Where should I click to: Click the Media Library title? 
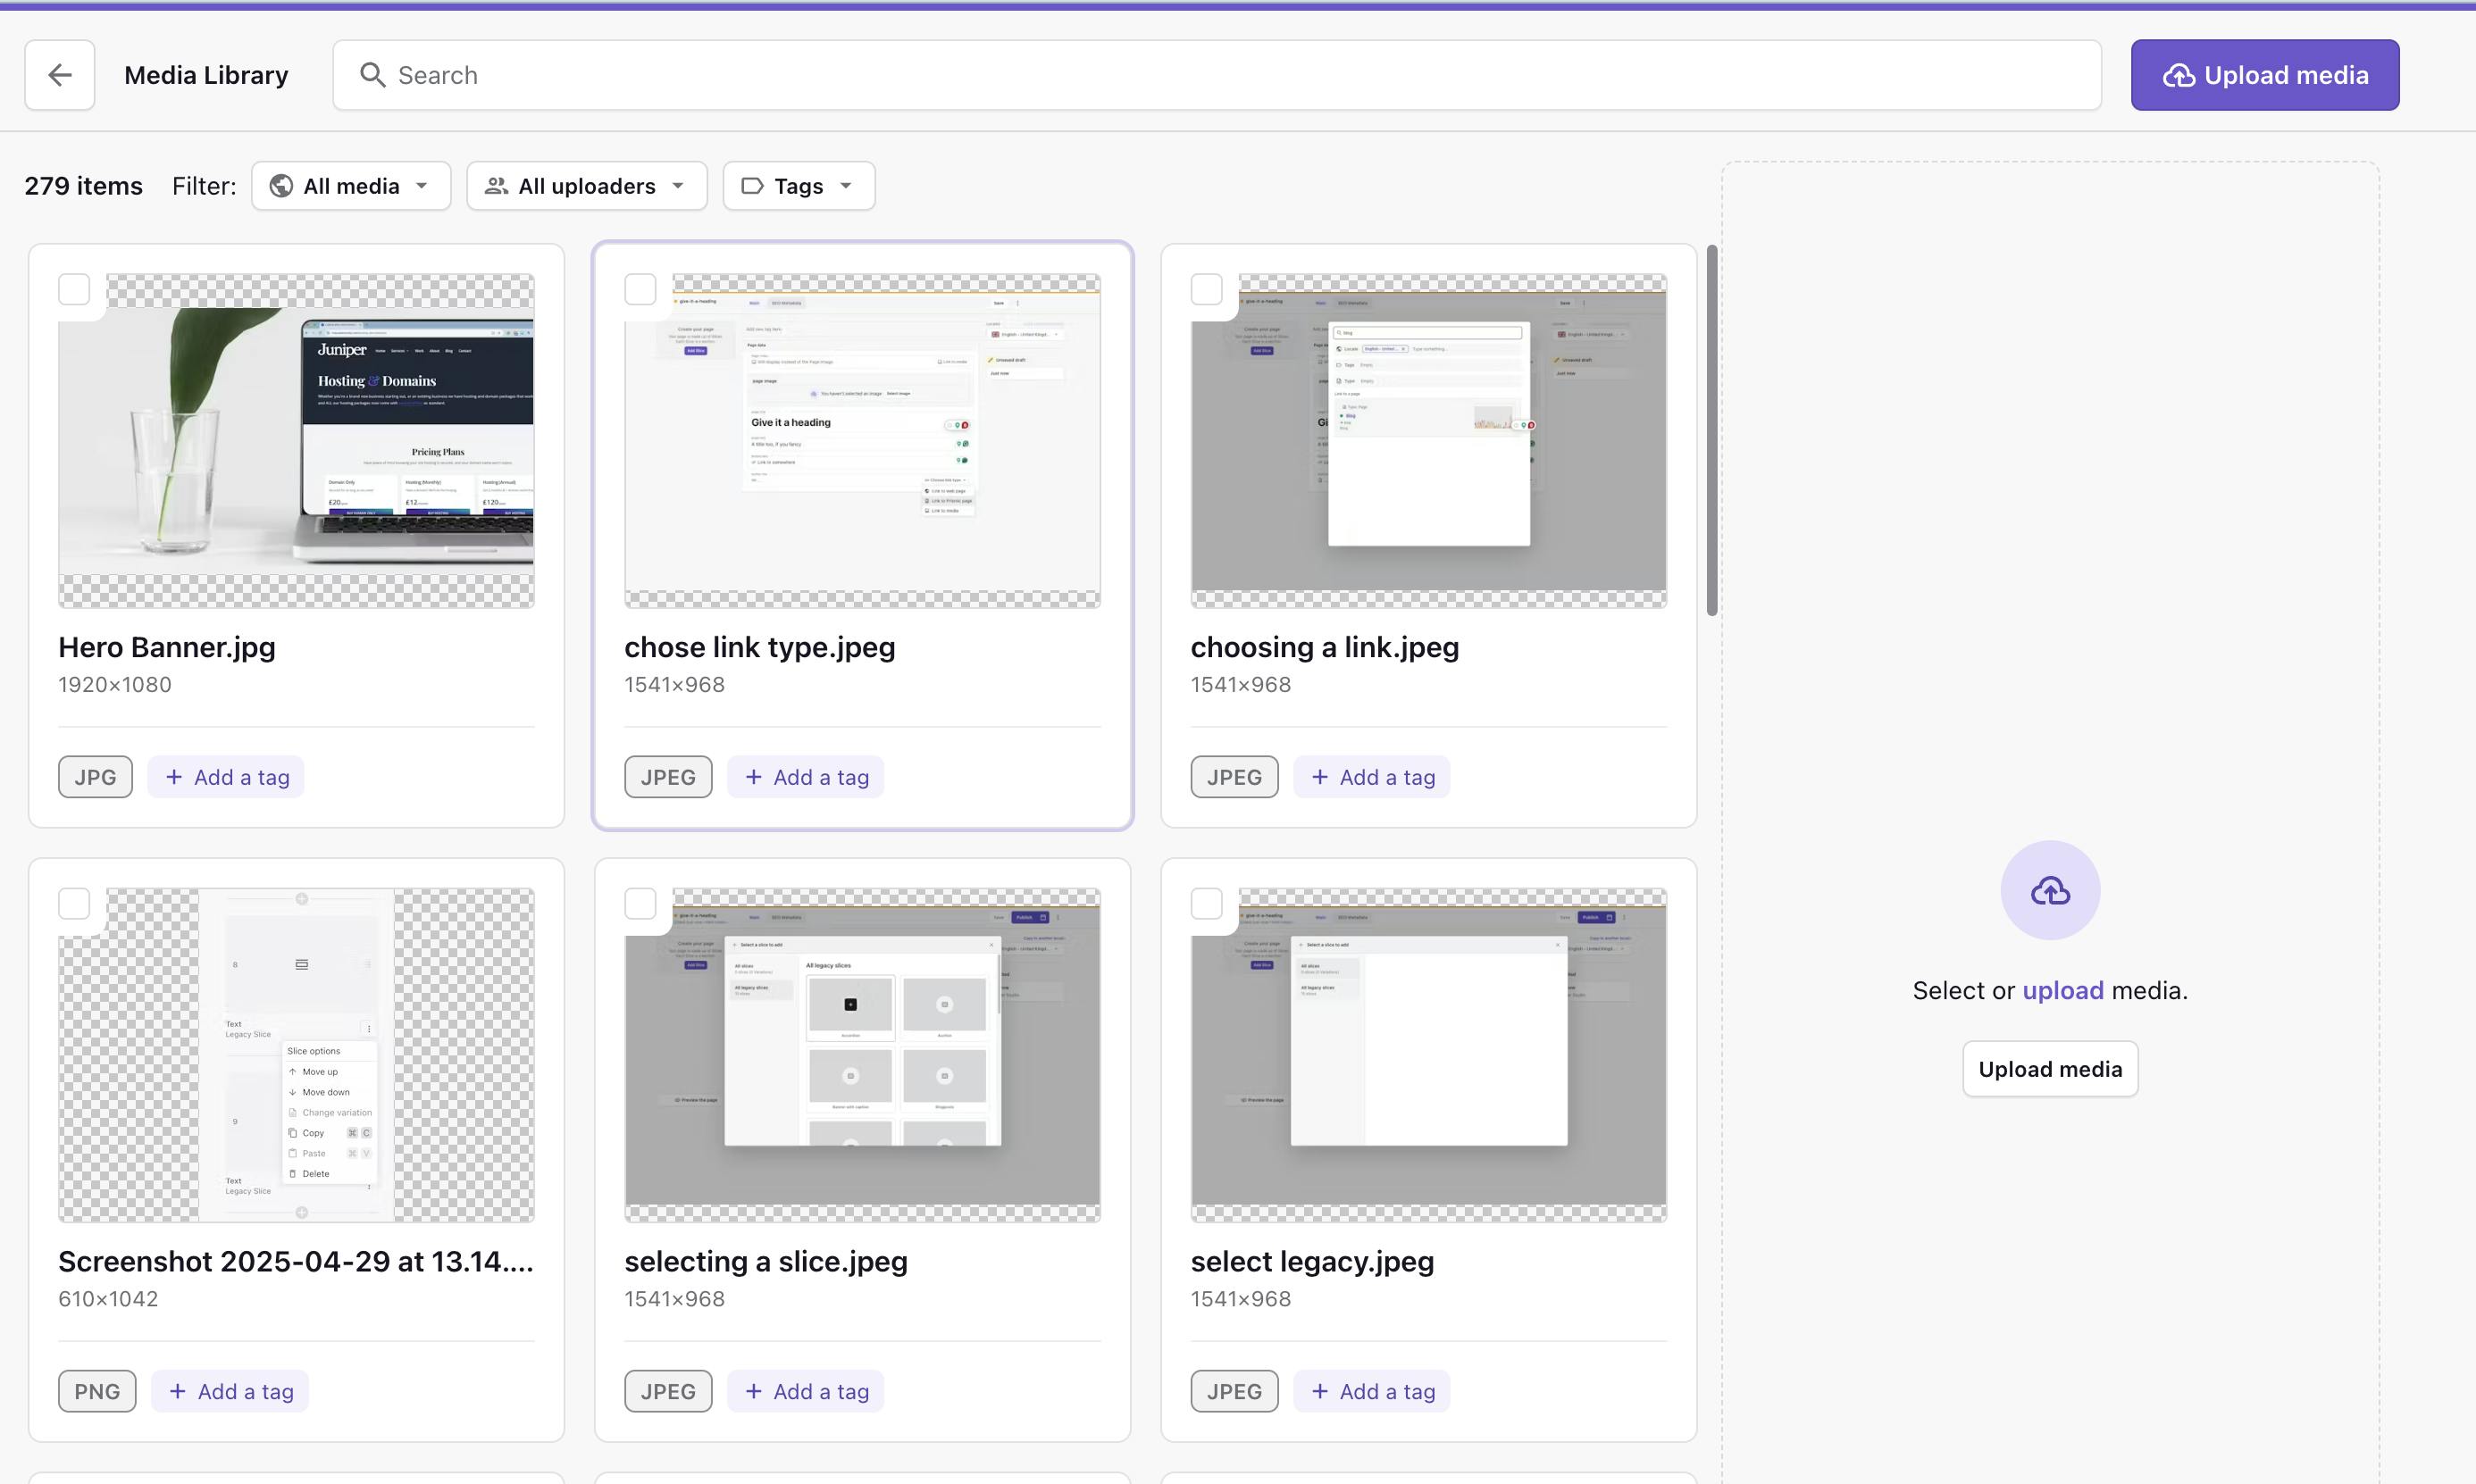(x=206, y=75)
